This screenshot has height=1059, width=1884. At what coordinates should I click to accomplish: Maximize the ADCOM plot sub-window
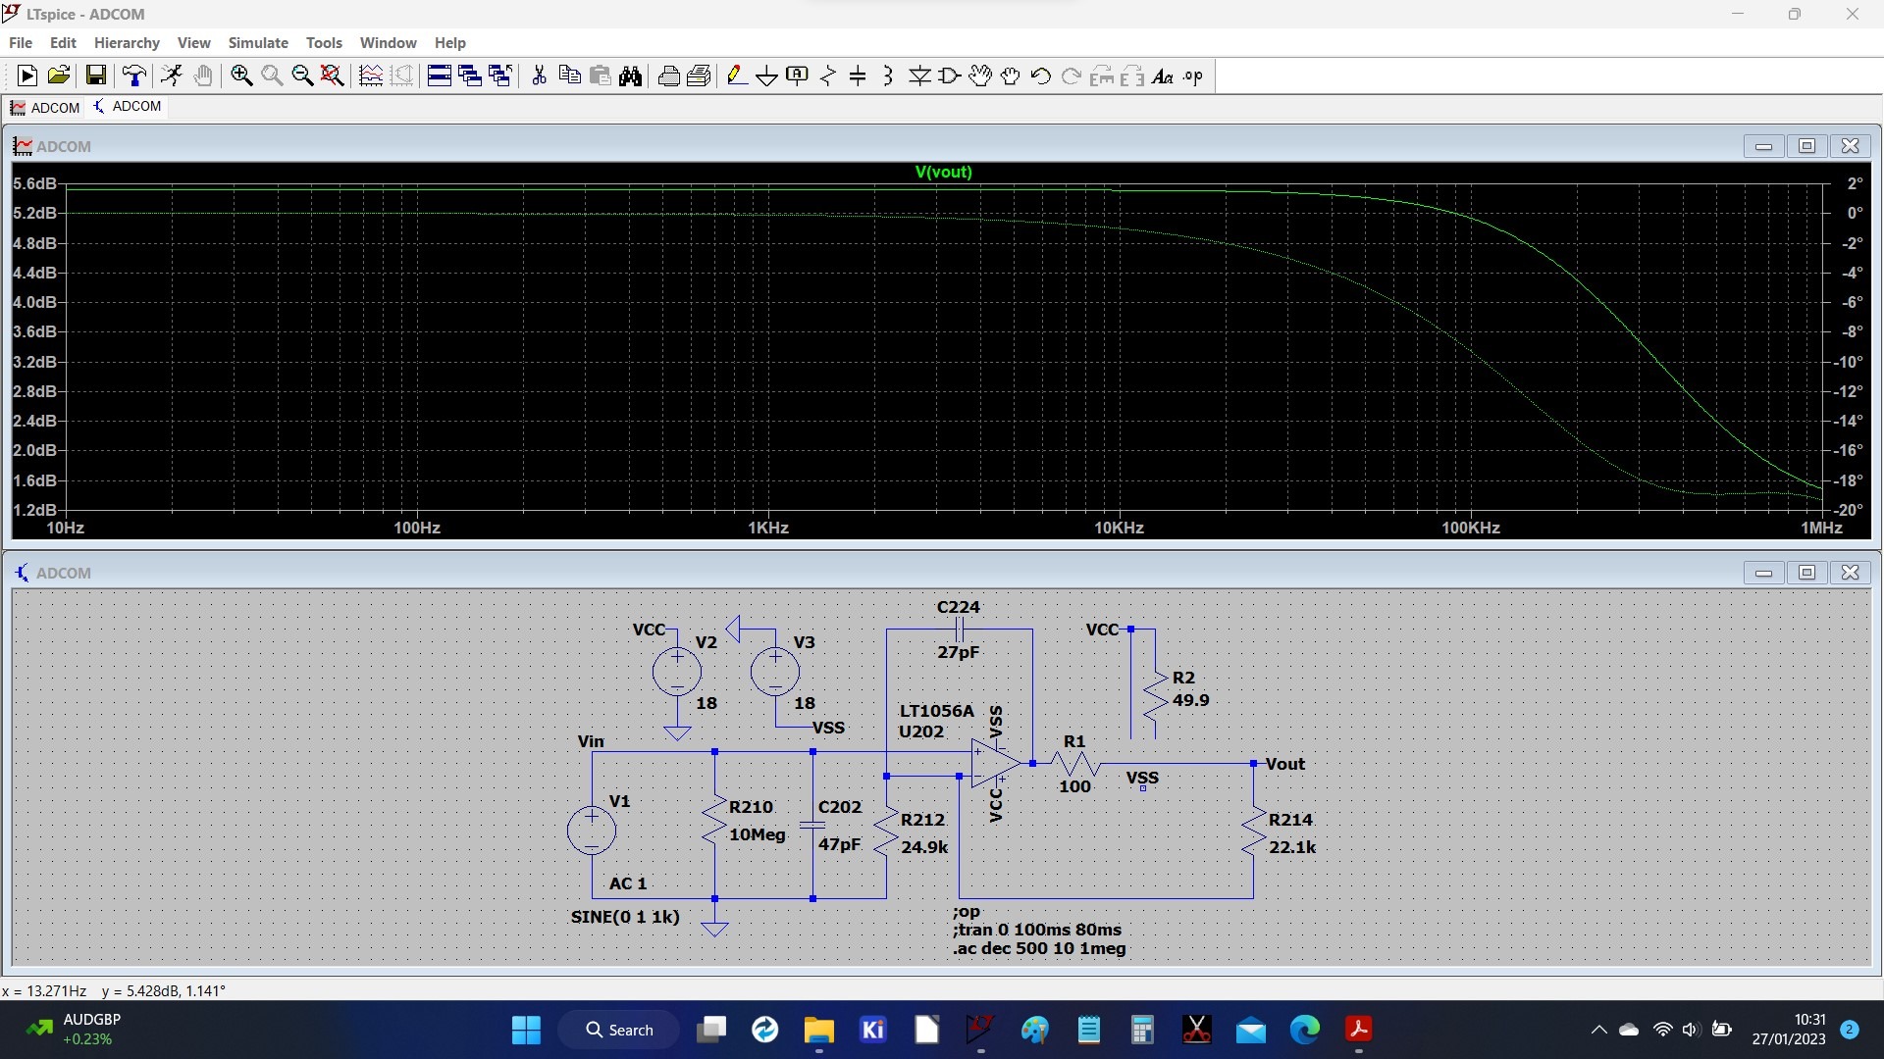tap(1806, 146)
